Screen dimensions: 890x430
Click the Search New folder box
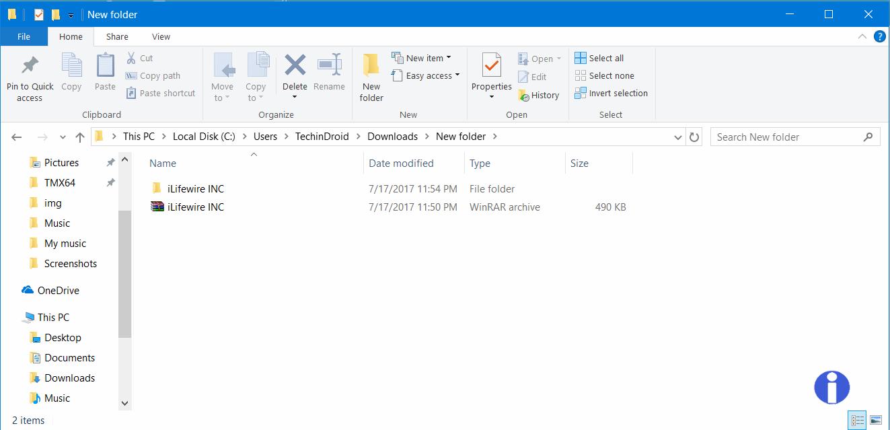point(795,137)
